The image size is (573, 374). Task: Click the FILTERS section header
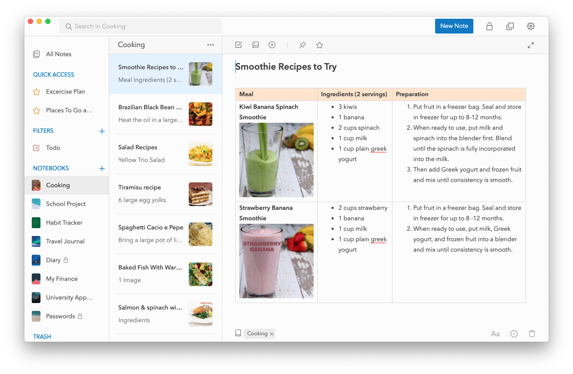click(x=43, y=131)
